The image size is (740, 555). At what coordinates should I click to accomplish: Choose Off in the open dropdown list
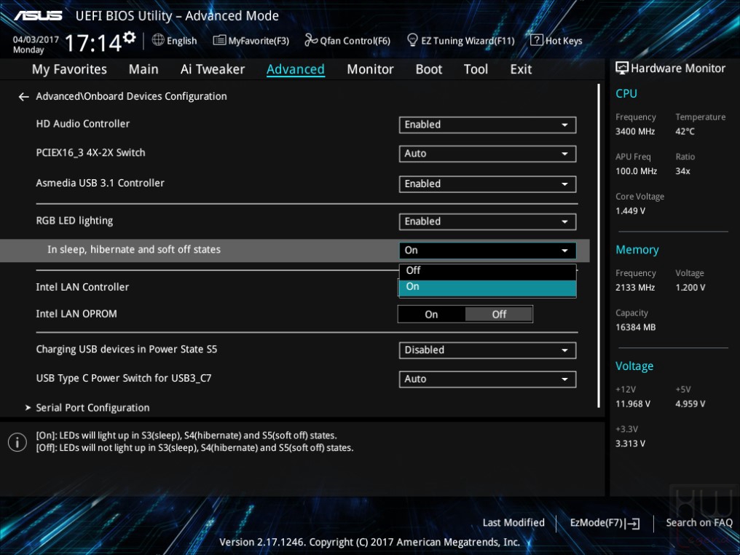tap(487, 271)
